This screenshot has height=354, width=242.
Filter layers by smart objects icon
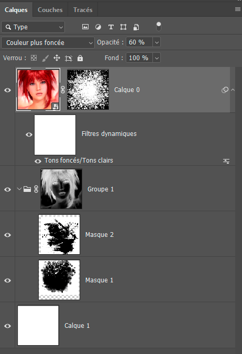[x=136, y=27]
